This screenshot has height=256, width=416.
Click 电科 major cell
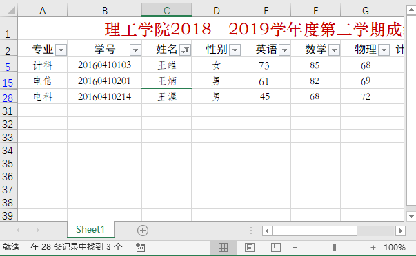[43, 96]
